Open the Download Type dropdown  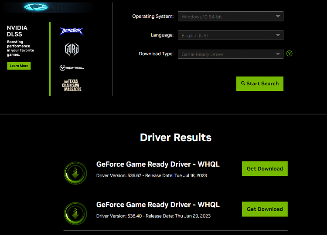tap(231, 54)
